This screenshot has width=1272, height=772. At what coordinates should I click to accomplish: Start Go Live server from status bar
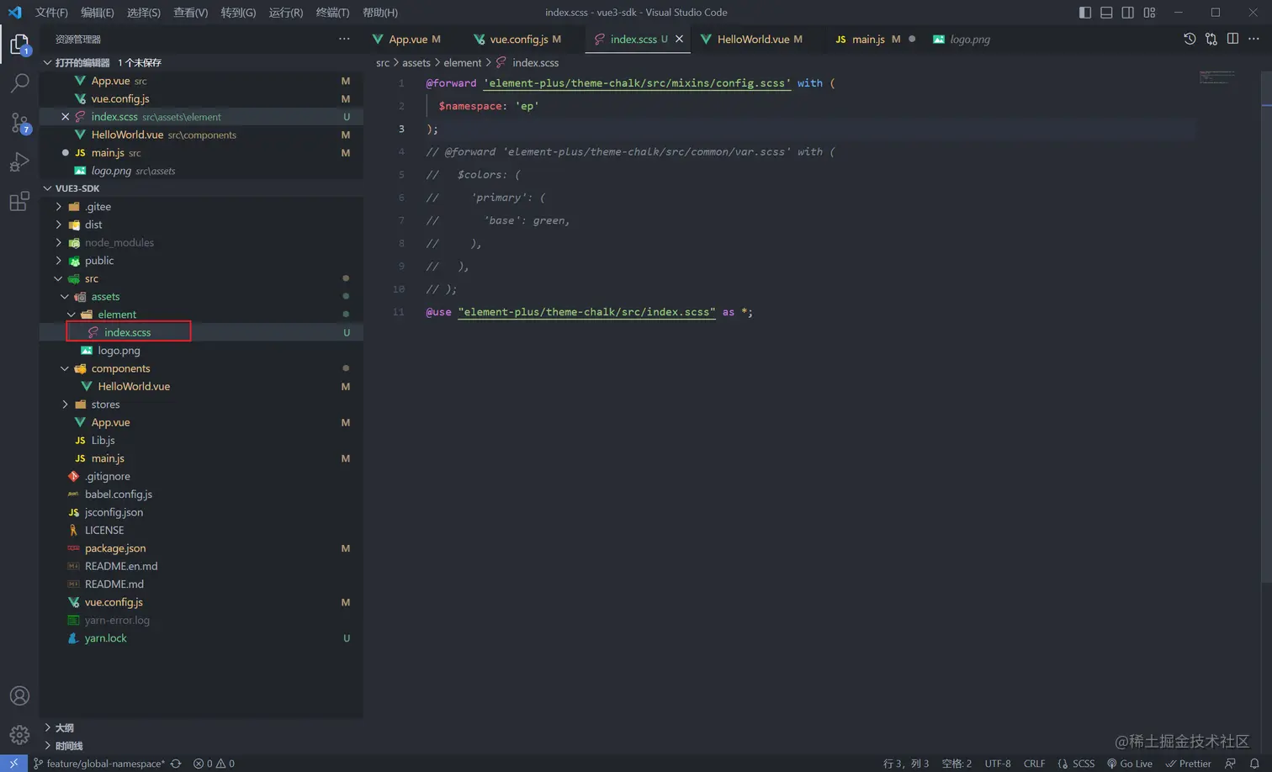point(1130,764)
